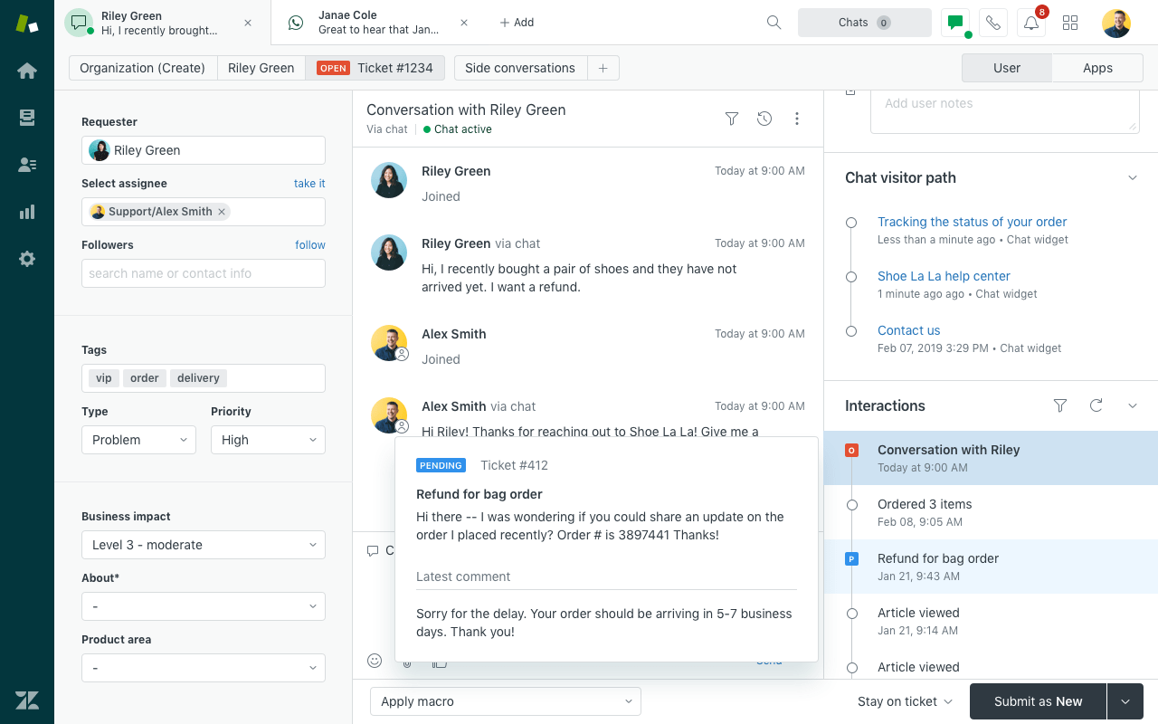Screen dimensions: 1158x724
Task: Open conversation more options menu
Action: [797, 119]
